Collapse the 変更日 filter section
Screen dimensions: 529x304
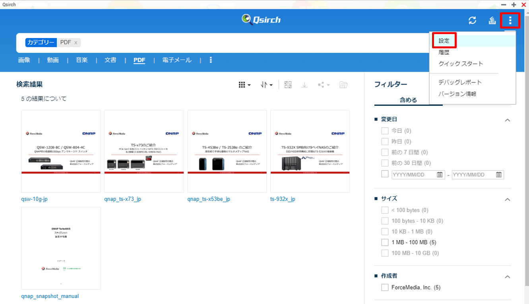pyautogui.click(x=507, y=120)
